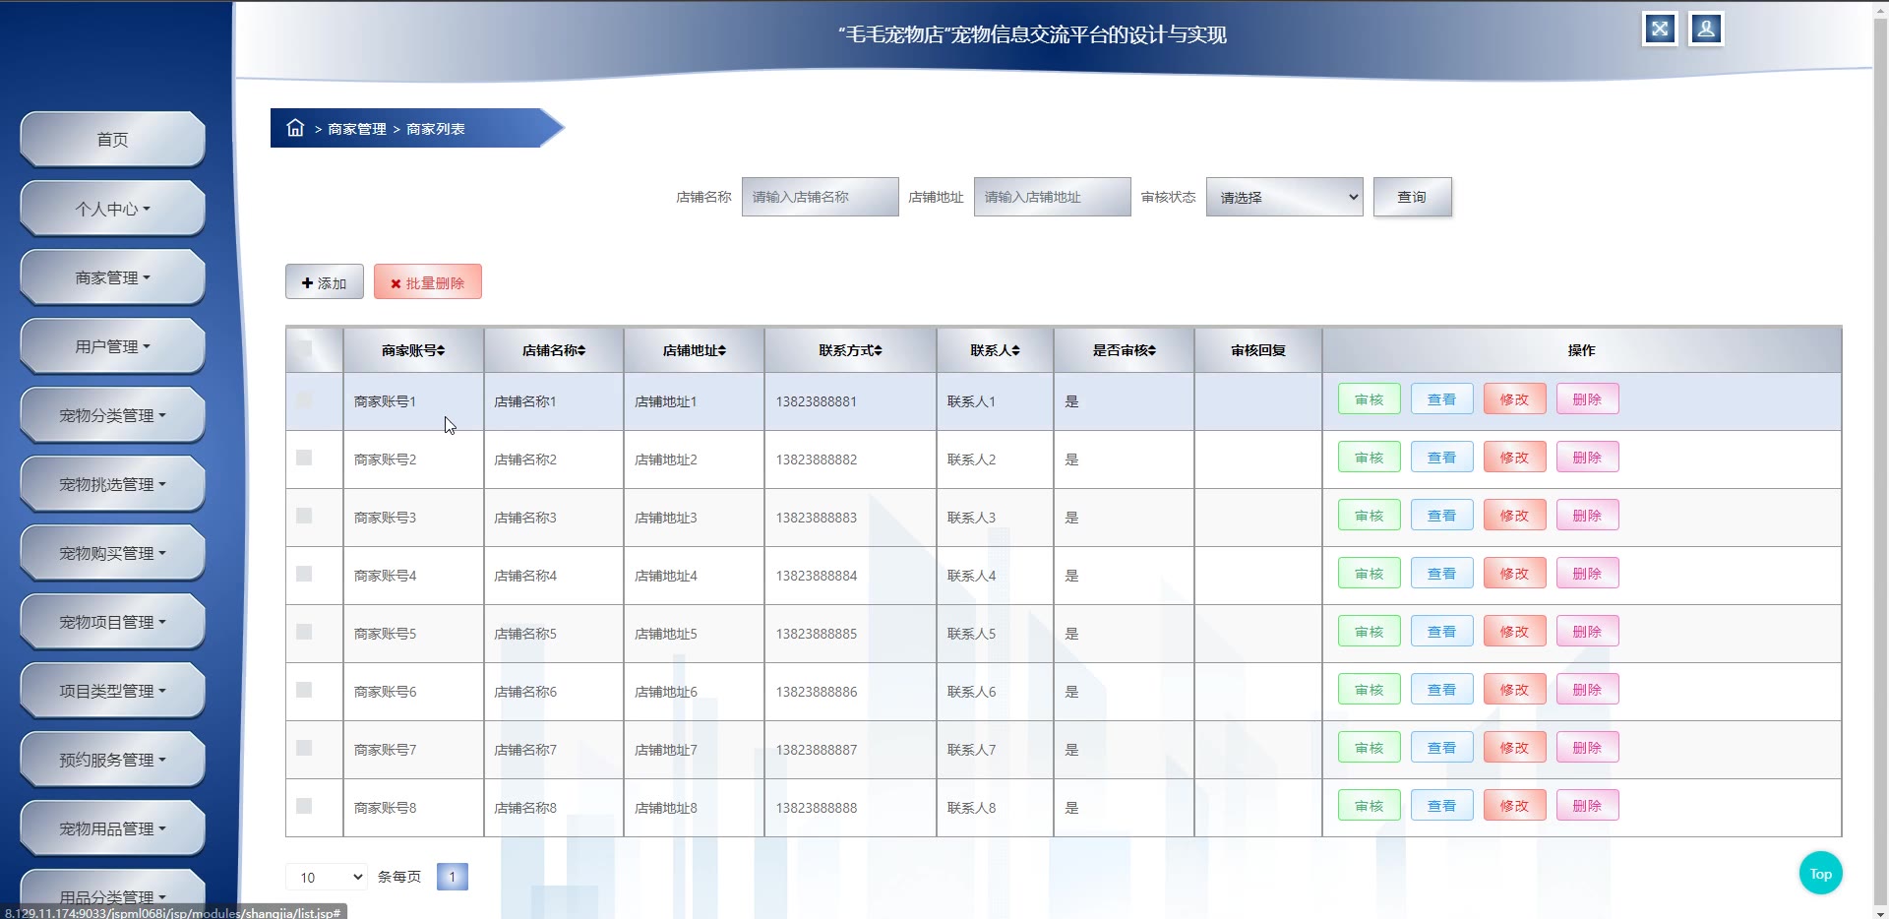Sort table by 联系方式 column

point(850,350)
